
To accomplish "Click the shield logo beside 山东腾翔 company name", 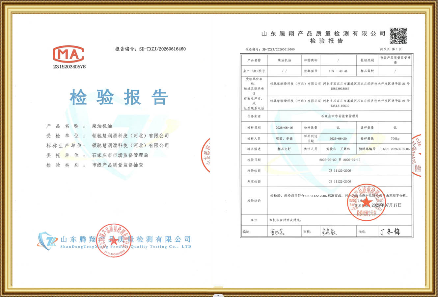I will pyautogui.click(x=48, y=241).
